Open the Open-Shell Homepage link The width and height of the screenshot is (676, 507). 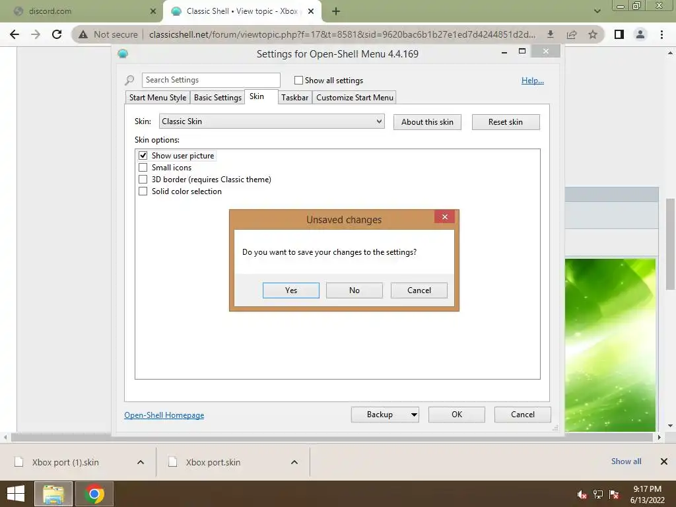click(164, 415)
